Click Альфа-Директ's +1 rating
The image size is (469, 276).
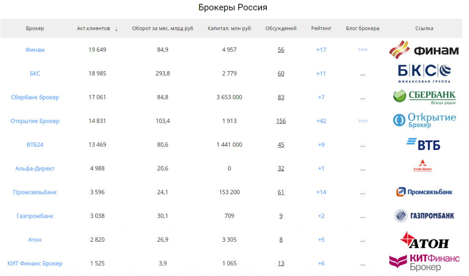pos(321,168)
